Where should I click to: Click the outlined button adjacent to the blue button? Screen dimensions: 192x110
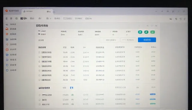coord(128,40)
